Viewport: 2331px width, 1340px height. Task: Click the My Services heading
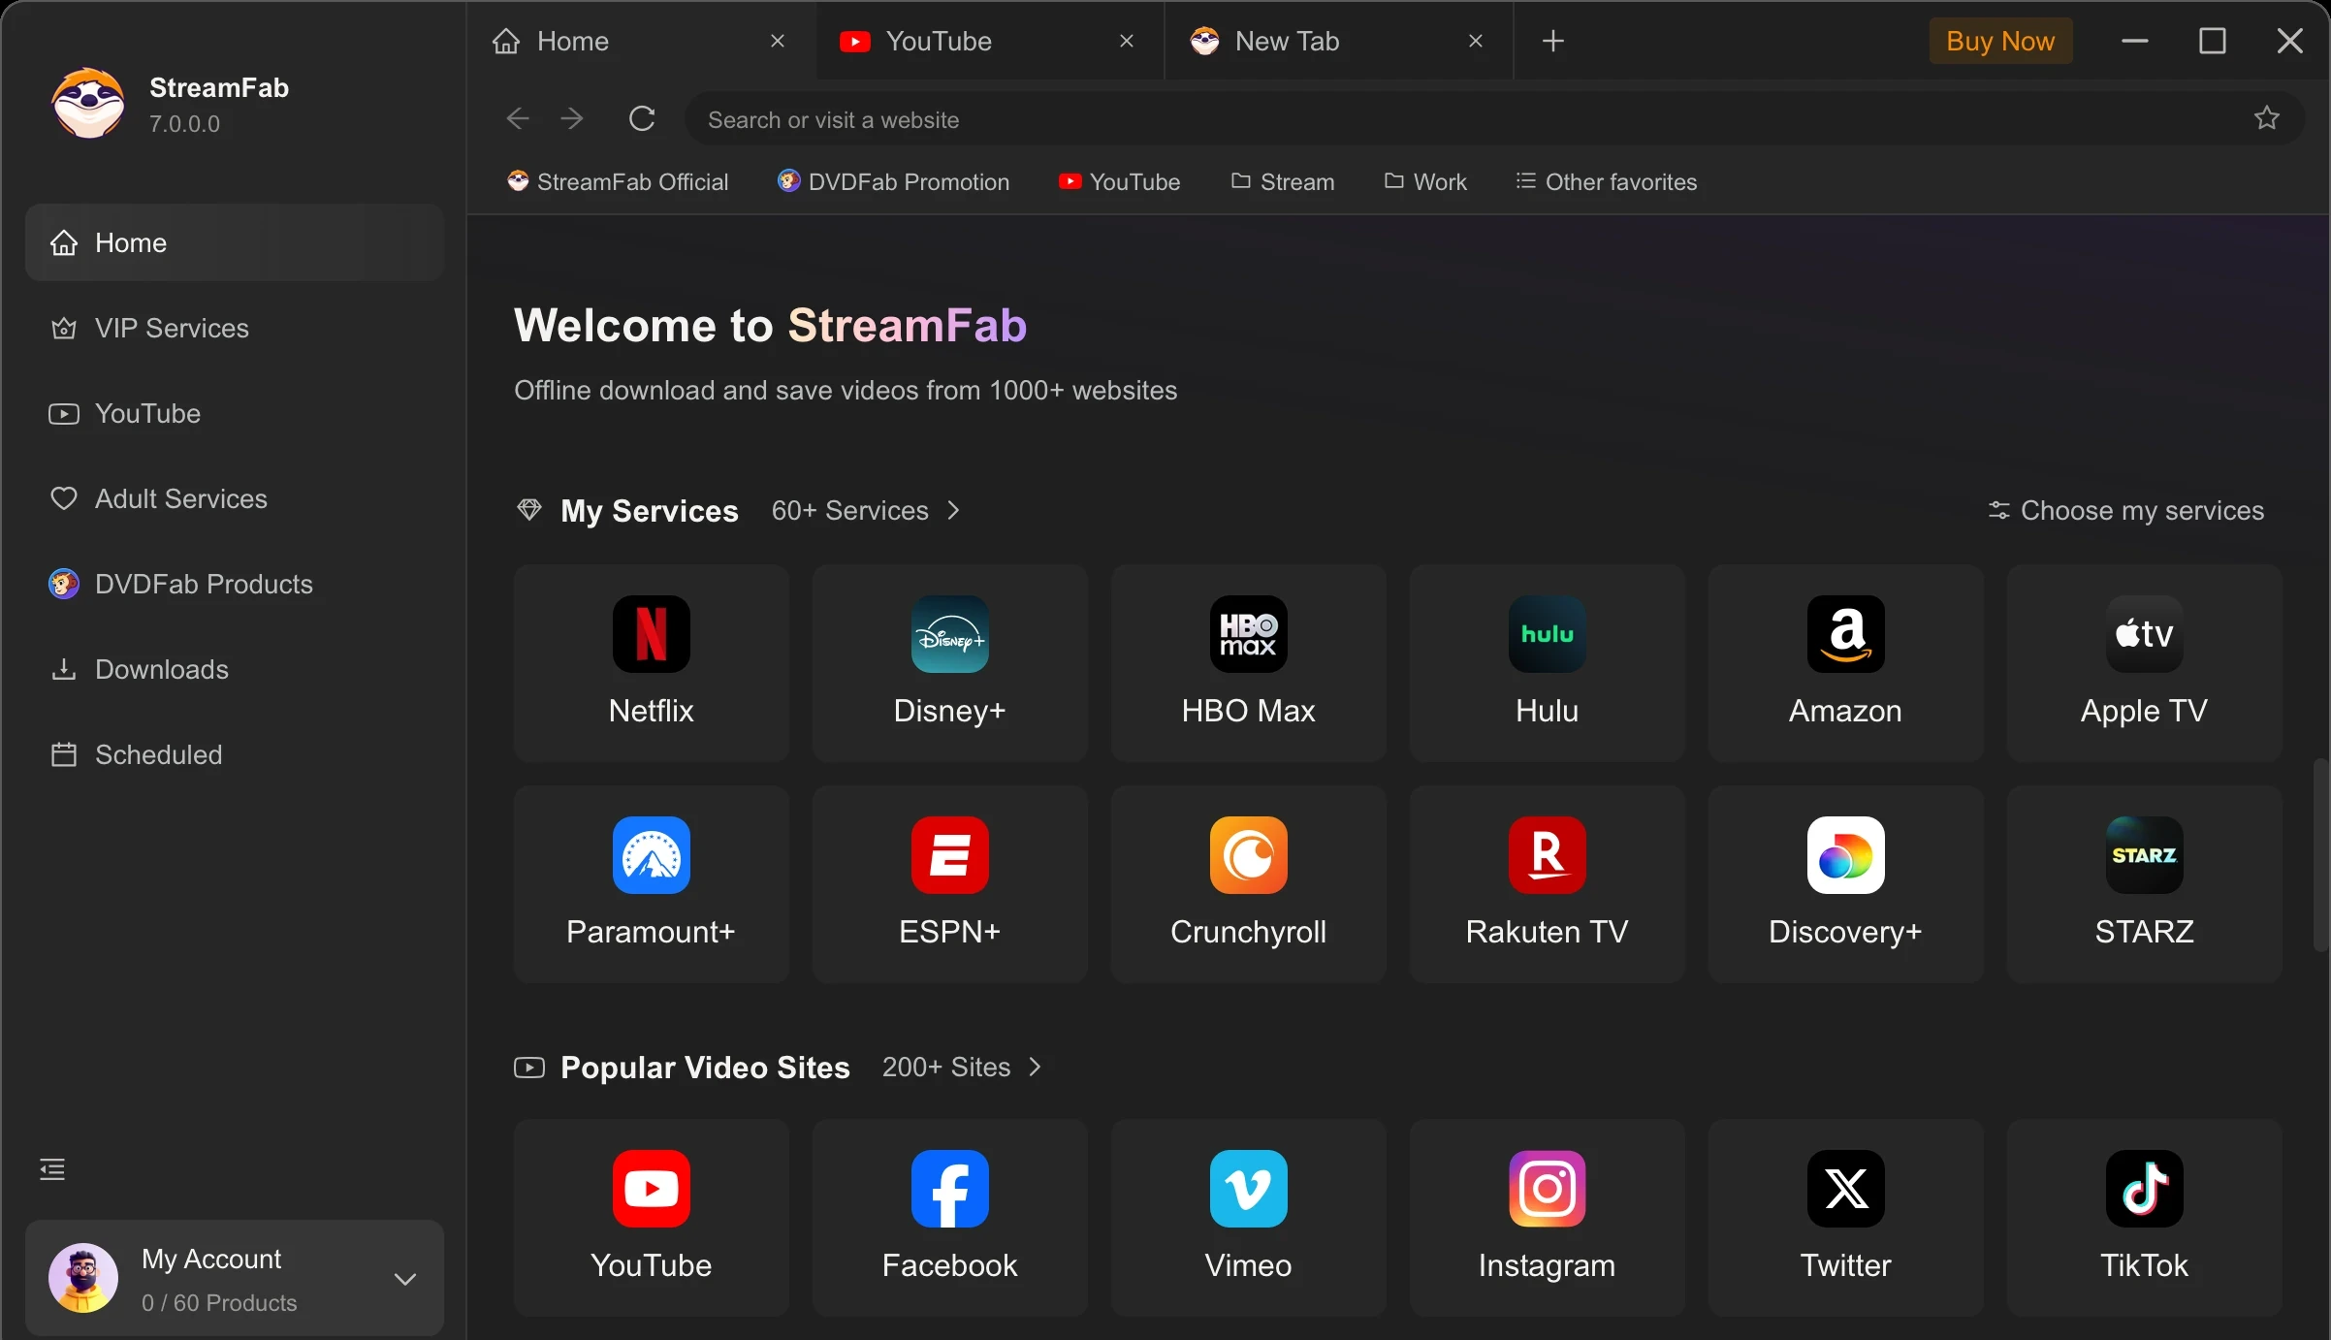pos(649,510)
